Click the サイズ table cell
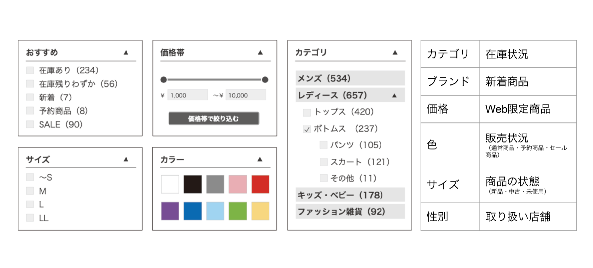This screenshot has width=593, height=268. point(450,185)
